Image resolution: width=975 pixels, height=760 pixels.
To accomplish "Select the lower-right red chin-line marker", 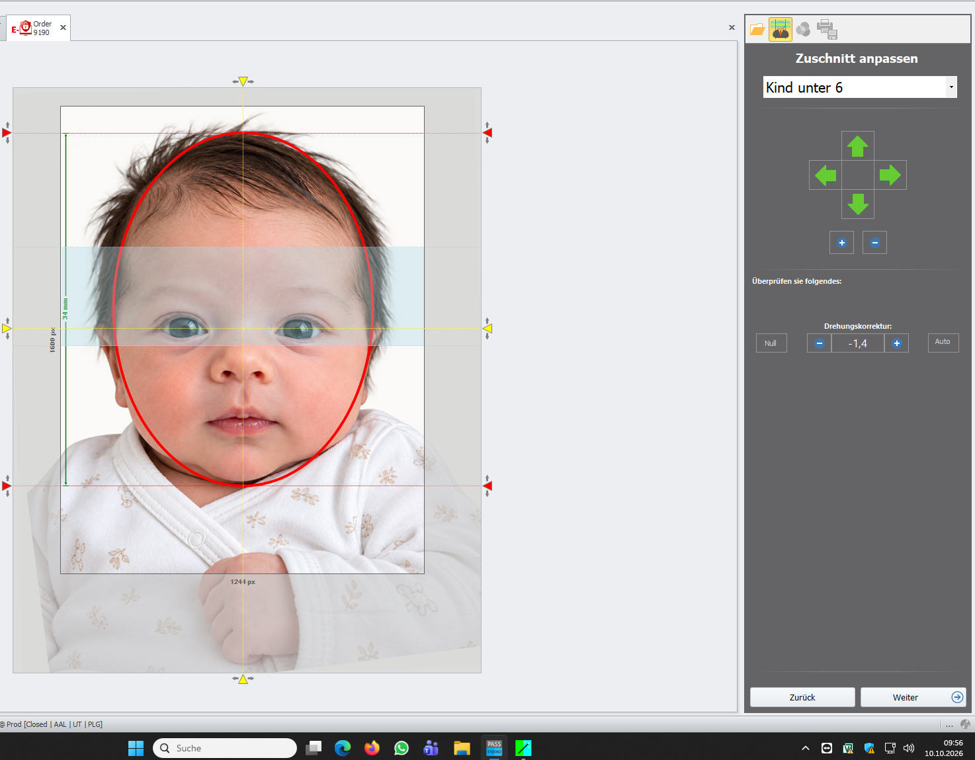I will click(488, 486).
